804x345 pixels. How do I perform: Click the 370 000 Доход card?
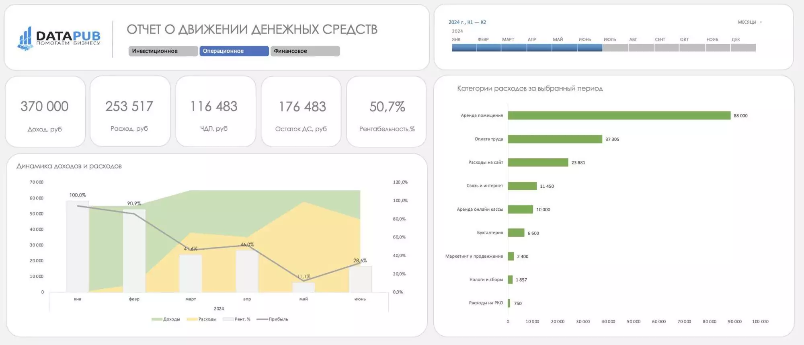click(x=45, y=111)
